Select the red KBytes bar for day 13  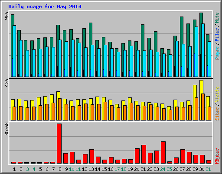pos(91,156)
